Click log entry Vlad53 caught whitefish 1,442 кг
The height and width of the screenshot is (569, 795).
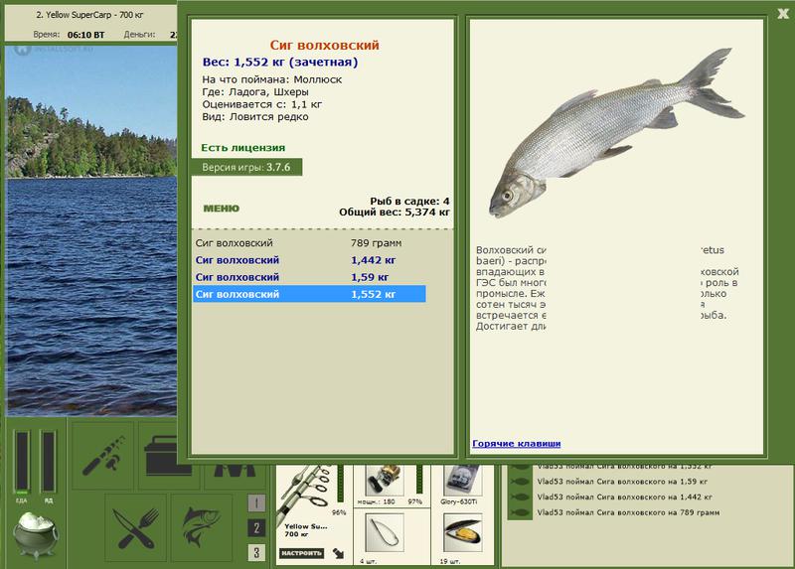point(625,498)
